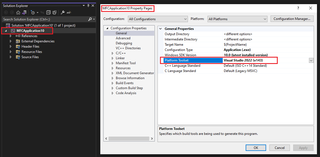Click OK in Property Pages
Image resolution: width=320 pixels, height=157 pixels.
point(256,148)
